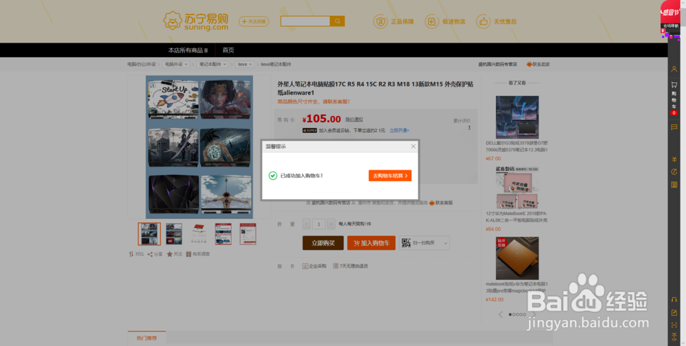Click the 极速物流 badge icon
The image size is (686, 346).
pos(431,21)
